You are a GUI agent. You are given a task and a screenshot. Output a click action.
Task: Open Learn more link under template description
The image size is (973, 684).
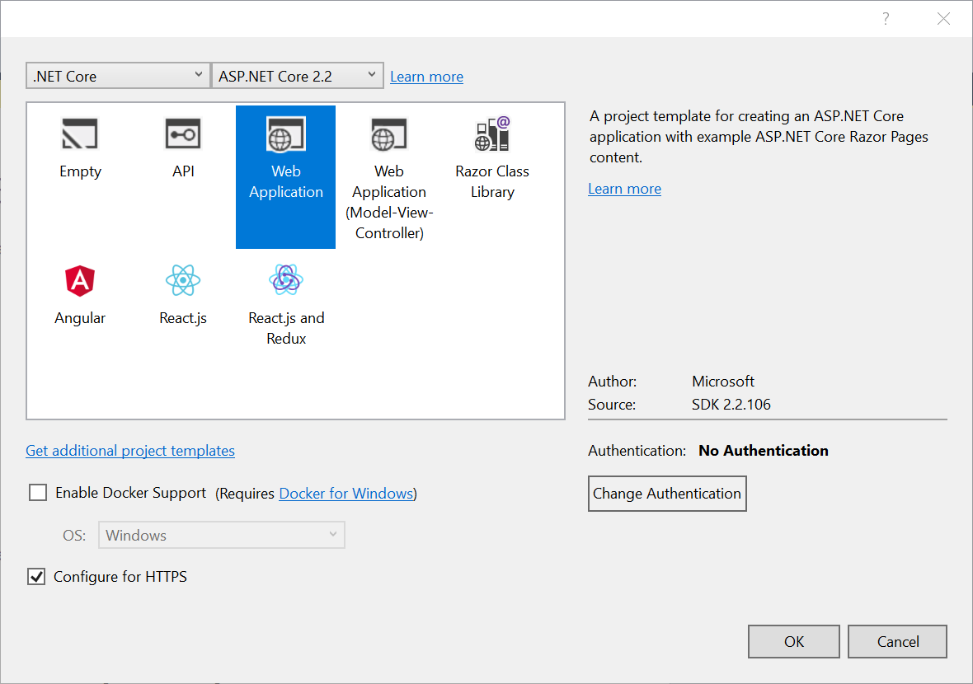click(x=624, y=189)
